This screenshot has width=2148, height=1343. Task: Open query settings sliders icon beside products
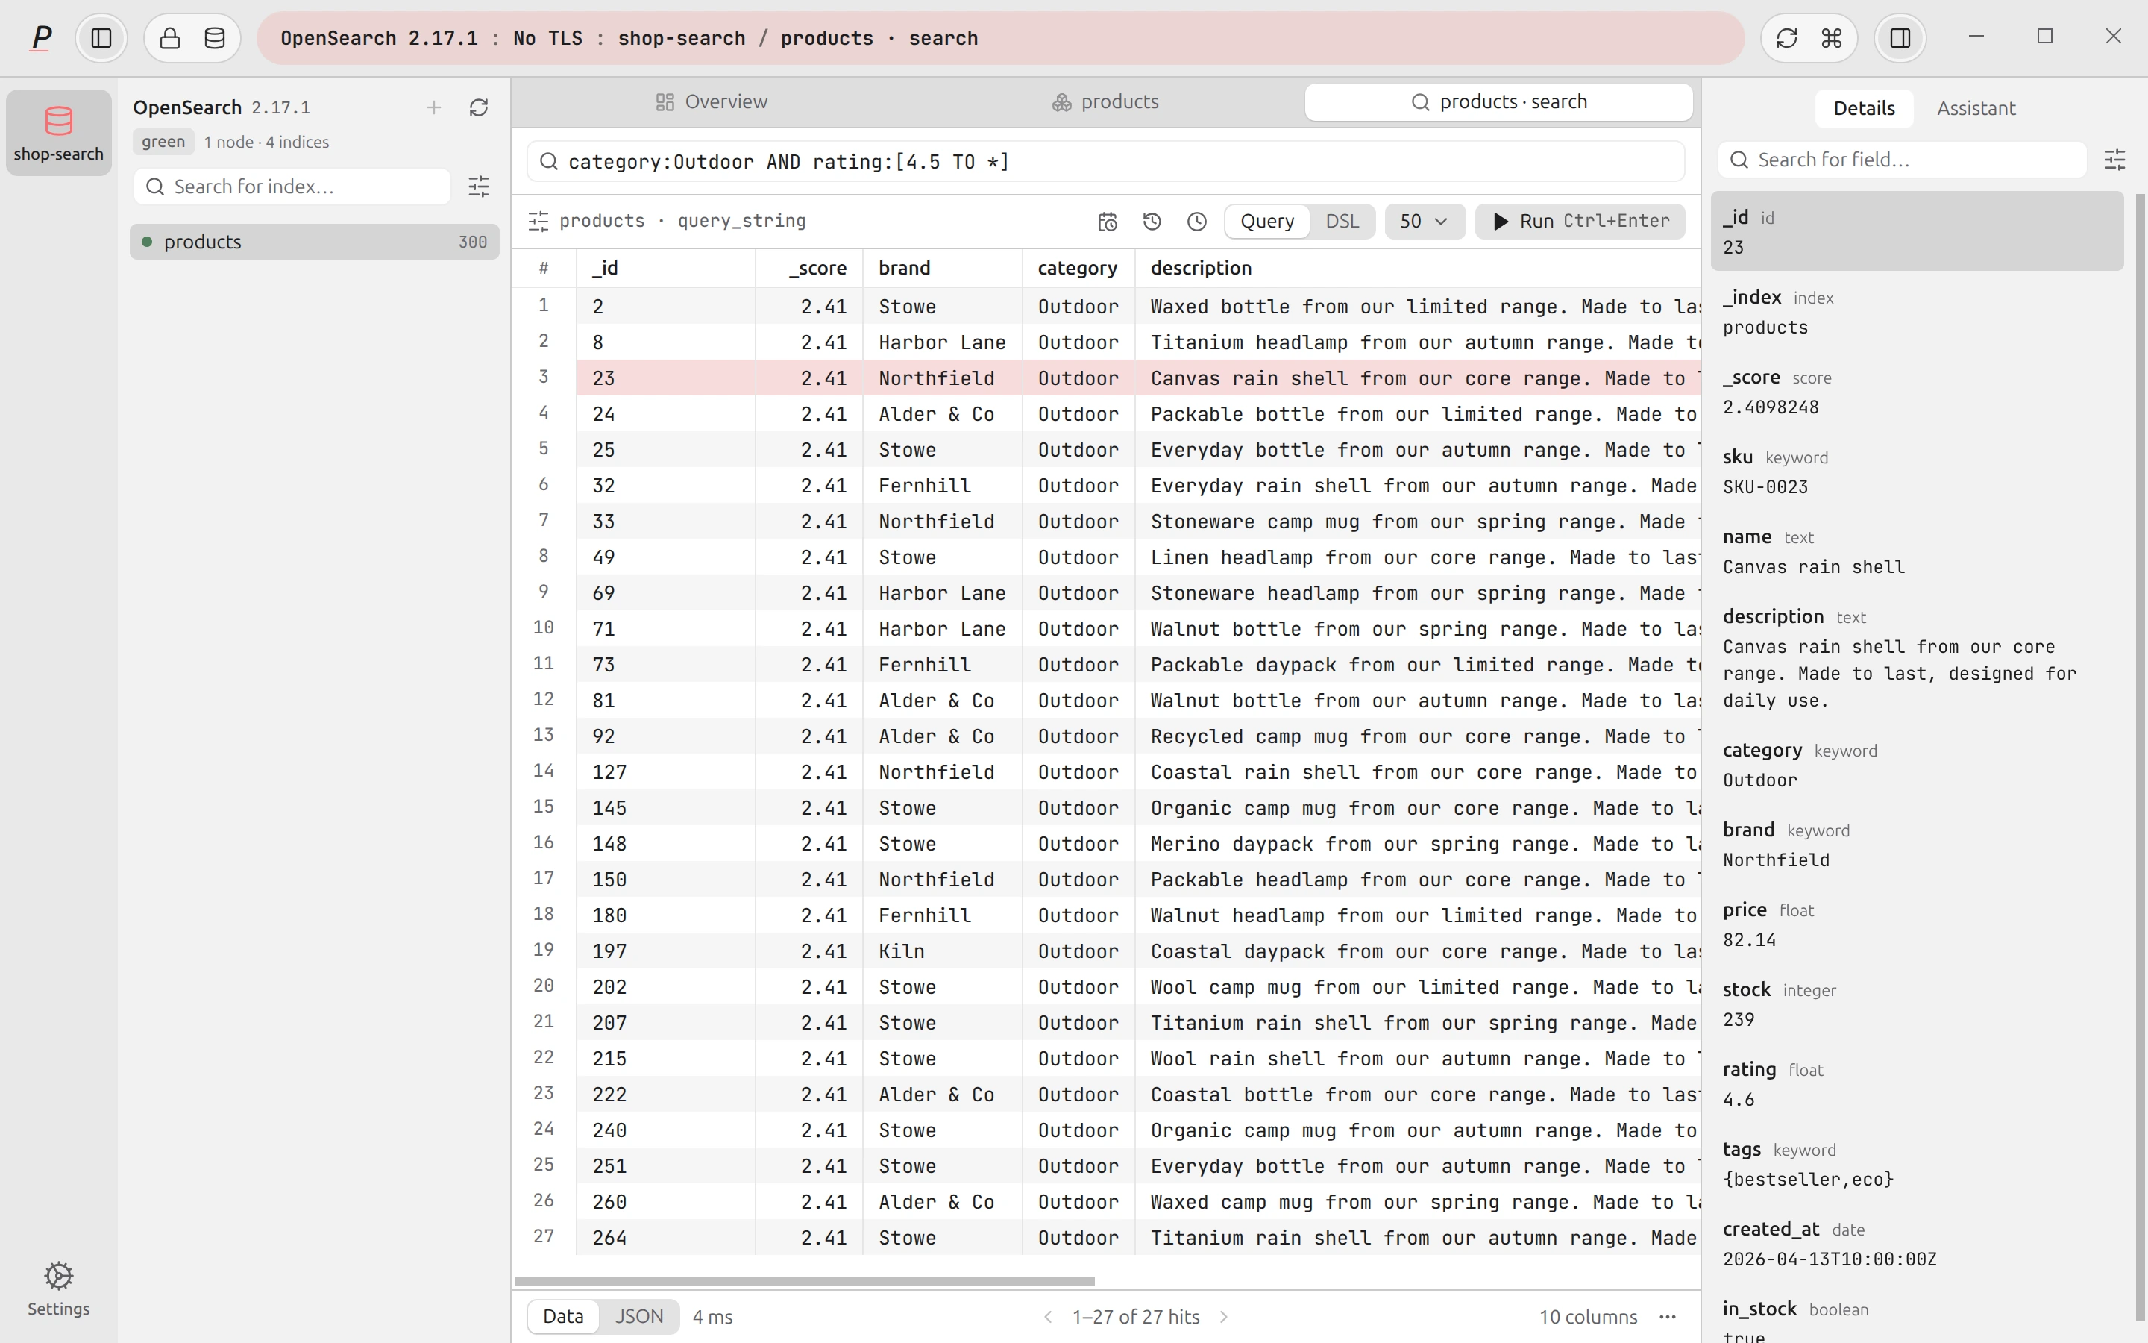coord(538,221)
